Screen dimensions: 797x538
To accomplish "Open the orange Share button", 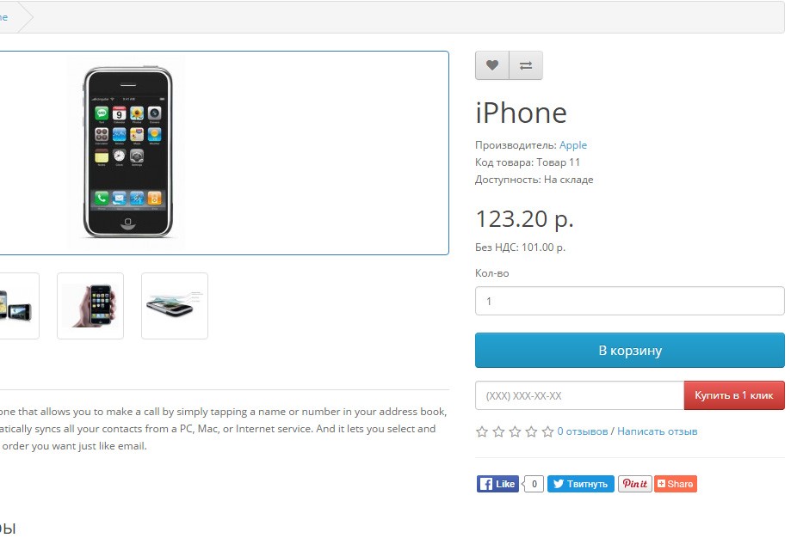I will click(676, 484).
